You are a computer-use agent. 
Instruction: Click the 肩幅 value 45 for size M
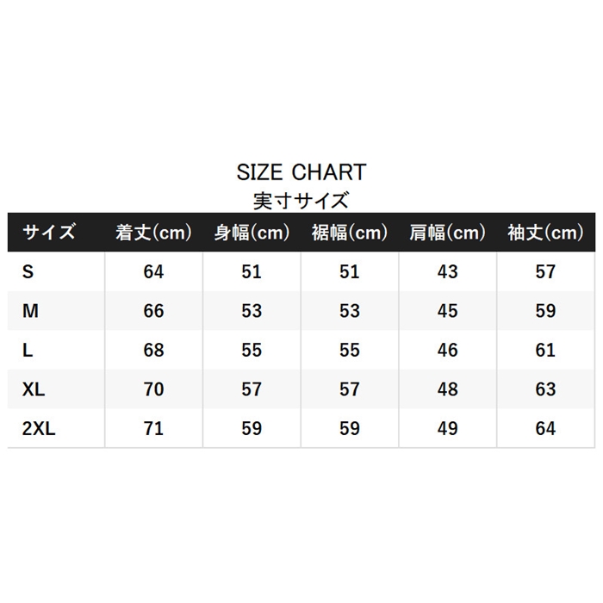click(x=447, y=311)
